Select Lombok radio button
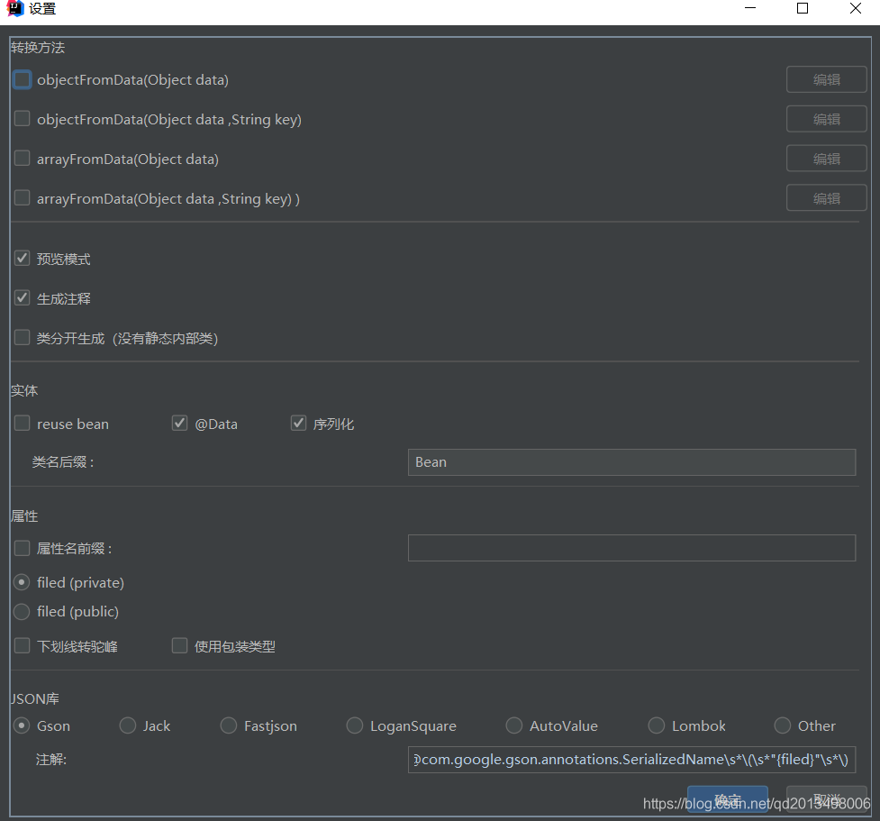The image size is (880, 821). click(x=657, y=725)
